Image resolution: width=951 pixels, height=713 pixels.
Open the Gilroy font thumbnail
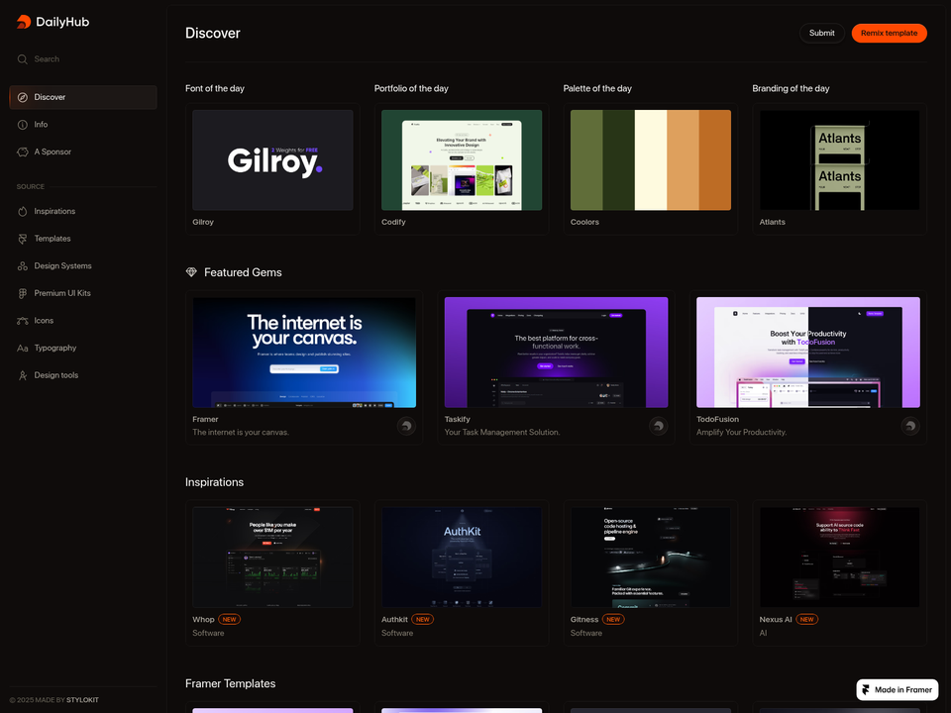coord(272,160)
